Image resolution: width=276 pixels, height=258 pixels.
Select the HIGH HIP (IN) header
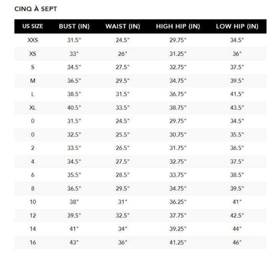178,26
